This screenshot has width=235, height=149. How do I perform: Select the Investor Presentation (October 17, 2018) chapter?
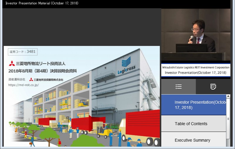pyautogui.click(x=194, y=105)
